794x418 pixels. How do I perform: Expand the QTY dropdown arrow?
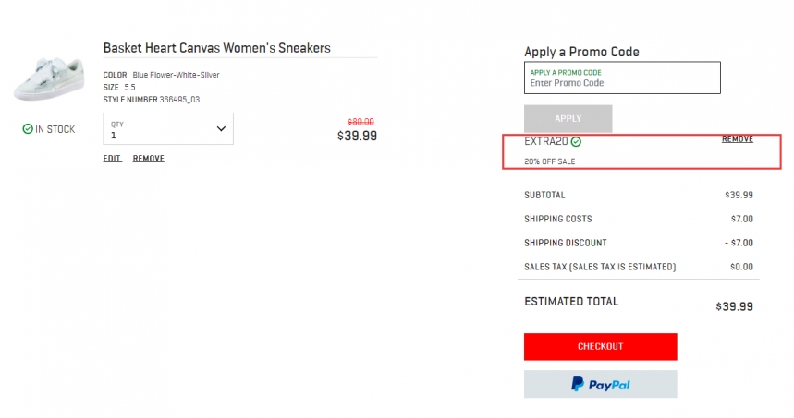pos(221,129)
